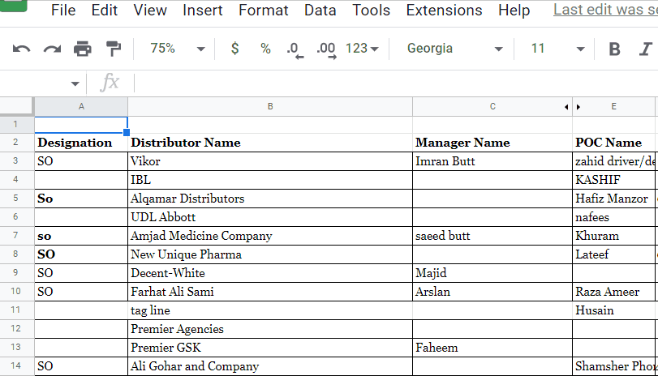658x376 pixels.
Task: Select the Imran Butt cell
Action: coord(492,161)
